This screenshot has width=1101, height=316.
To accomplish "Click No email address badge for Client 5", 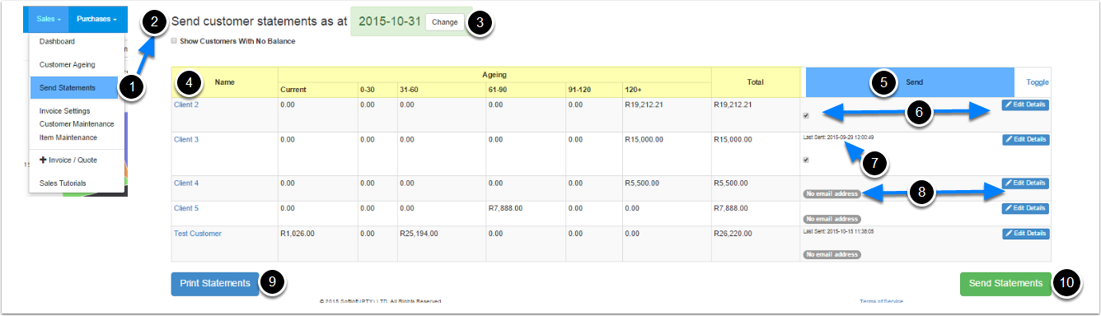I will pyautogui.click(x=832, y=220).
